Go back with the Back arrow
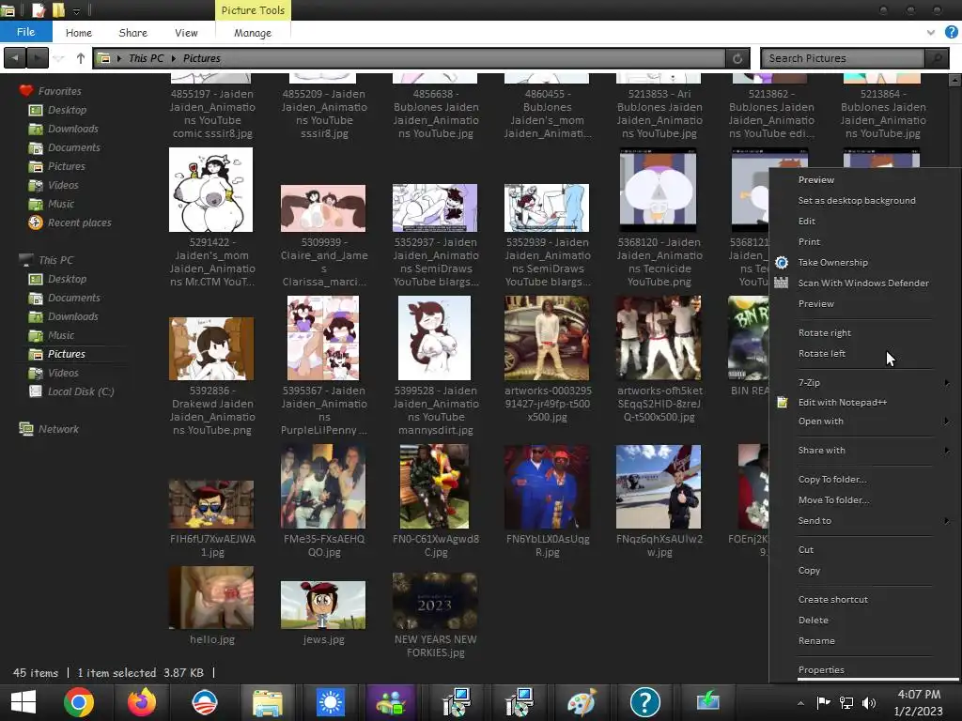The width and height of the screenshot is (962, 721). click(x=15, y=58)
